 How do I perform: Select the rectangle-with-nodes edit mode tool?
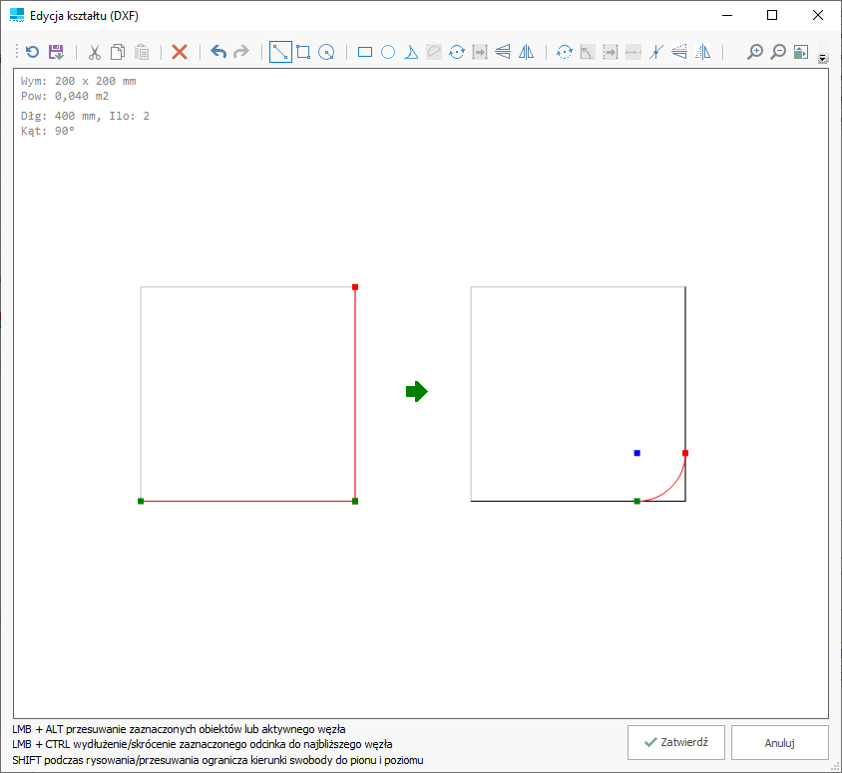[x=303, y=52]
